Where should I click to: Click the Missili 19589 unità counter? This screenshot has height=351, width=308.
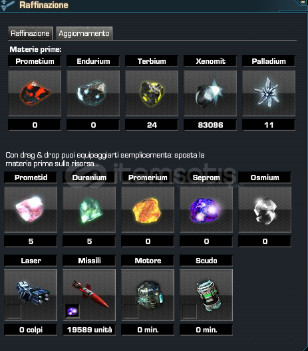[x=89, y=330]
